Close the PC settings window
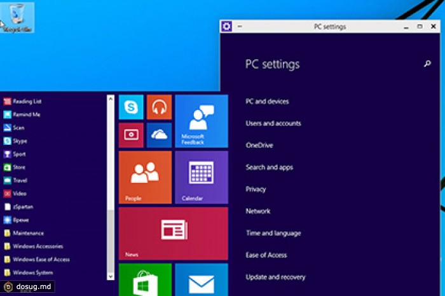The width and height of the screenshot is (445, 296). tap(434, 27)
